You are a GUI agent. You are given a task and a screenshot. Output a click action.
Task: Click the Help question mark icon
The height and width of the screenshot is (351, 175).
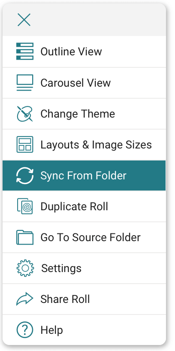tap(25, 330)
